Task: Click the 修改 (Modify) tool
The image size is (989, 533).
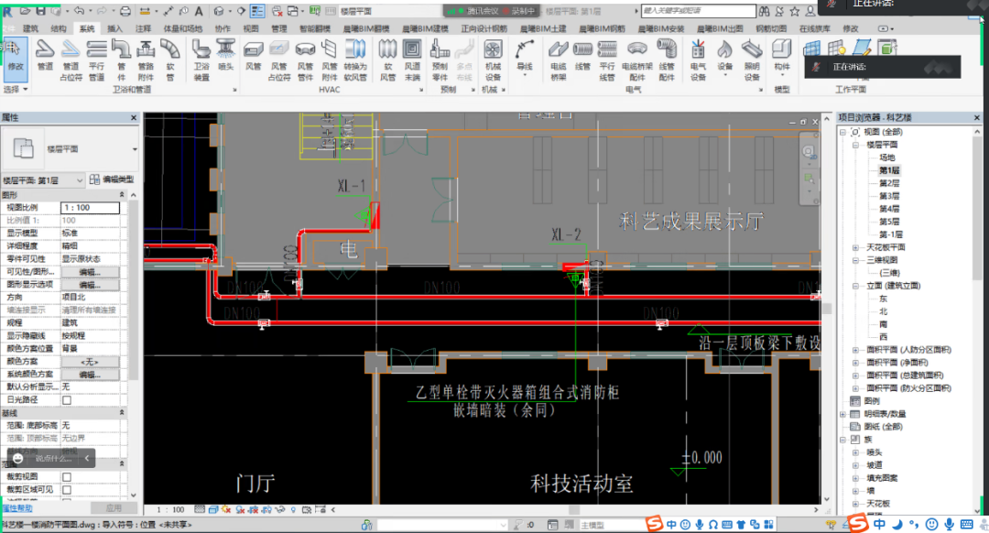Action: pyautogui.click(x=16, y=57)
